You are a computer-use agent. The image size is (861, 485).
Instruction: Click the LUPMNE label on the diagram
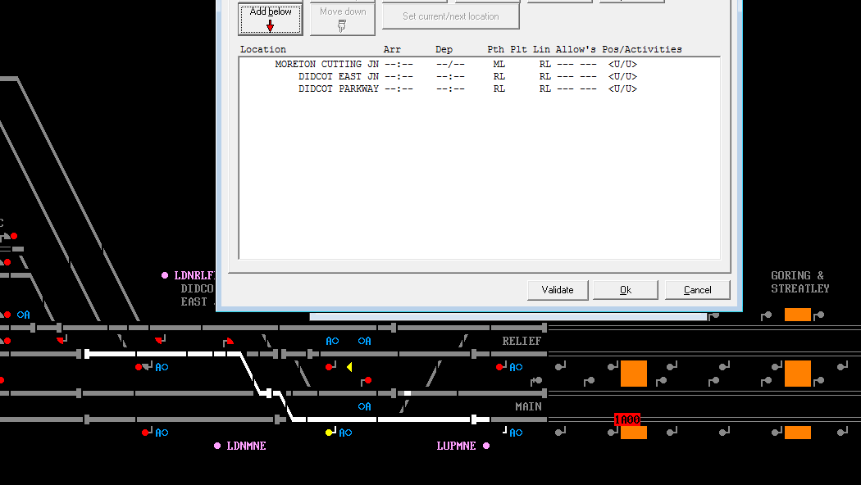[x=456, y=446]
